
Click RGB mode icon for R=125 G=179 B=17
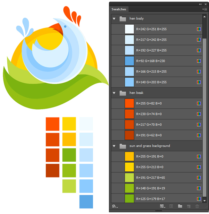click(x=199, y=199)
